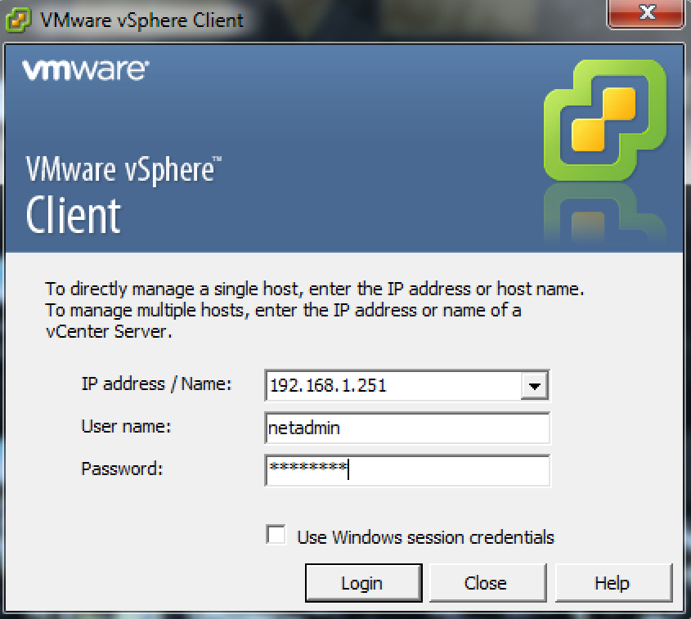Focus the User name field
Viewport: 691px width, 619px height.
tap(407, 428)
